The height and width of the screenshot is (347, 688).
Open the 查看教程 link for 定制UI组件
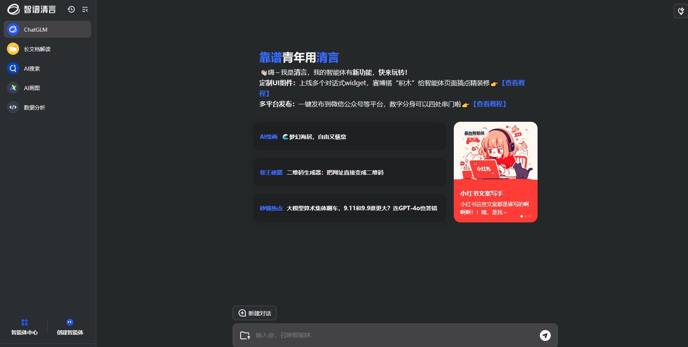coord(513,83)
